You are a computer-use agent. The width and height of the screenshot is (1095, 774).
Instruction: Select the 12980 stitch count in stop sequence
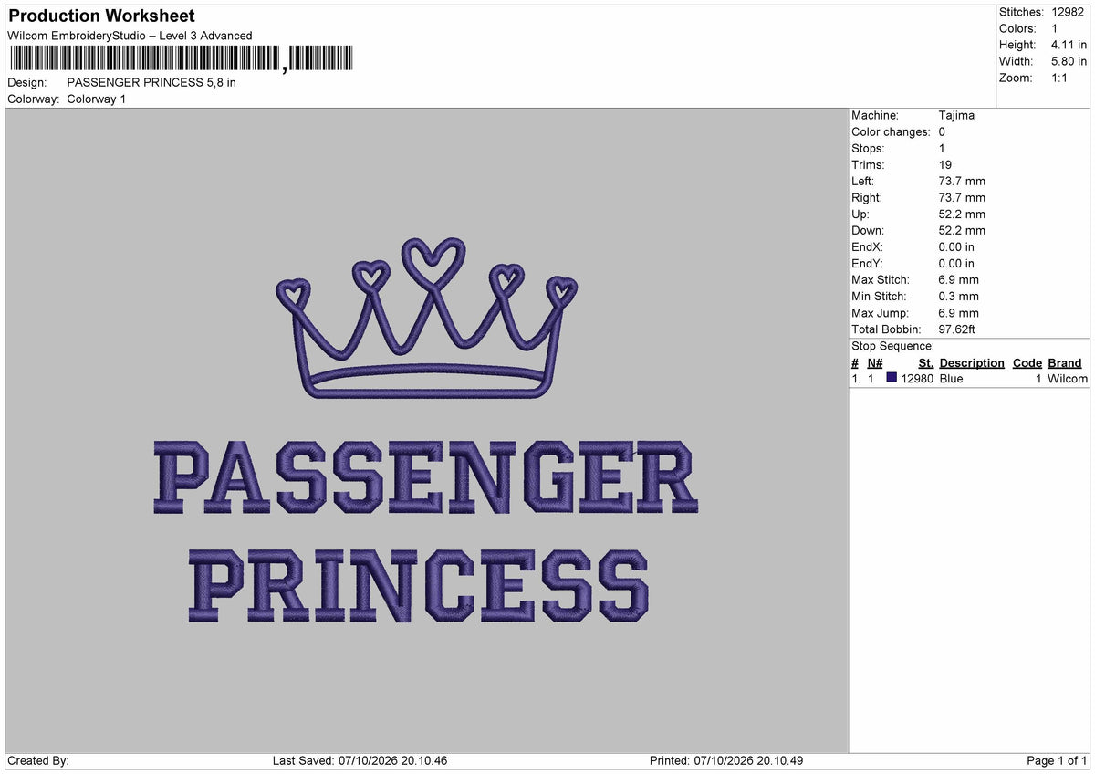(x=917, y=378)
